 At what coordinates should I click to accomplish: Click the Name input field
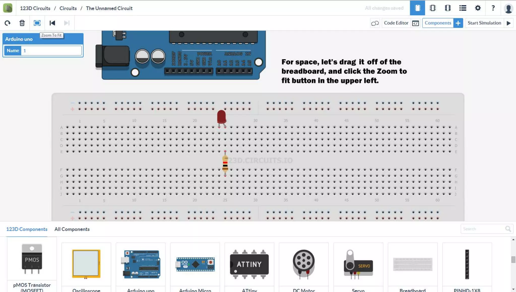click(51, 50)
